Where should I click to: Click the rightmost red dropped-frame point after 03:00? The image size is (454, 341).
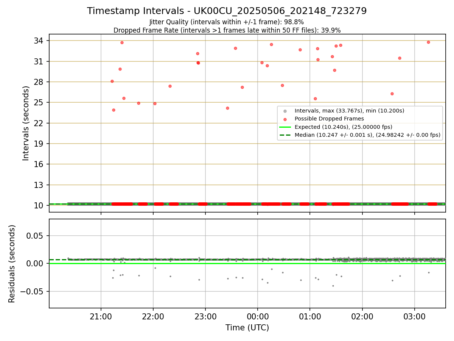[x=428, y=42]
